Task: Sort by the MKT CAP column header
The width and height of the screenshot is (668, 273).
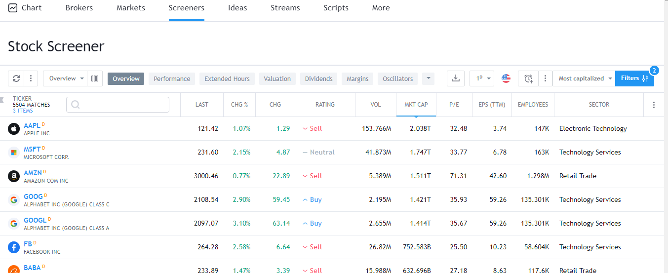Action: point(416,105)
